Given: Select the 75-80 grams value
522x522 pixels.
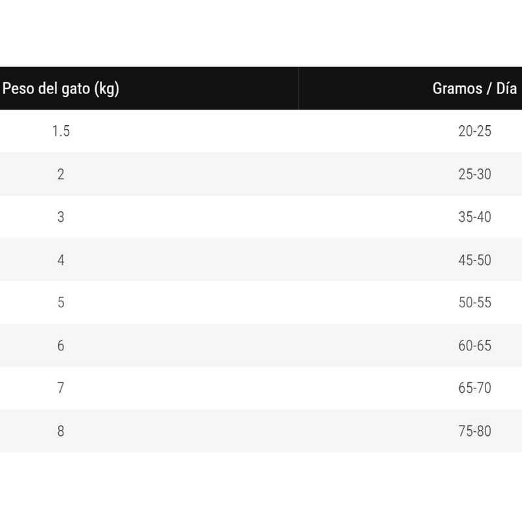Looking at the screenshot, I should pyautogui.click(x=475, y=431).
